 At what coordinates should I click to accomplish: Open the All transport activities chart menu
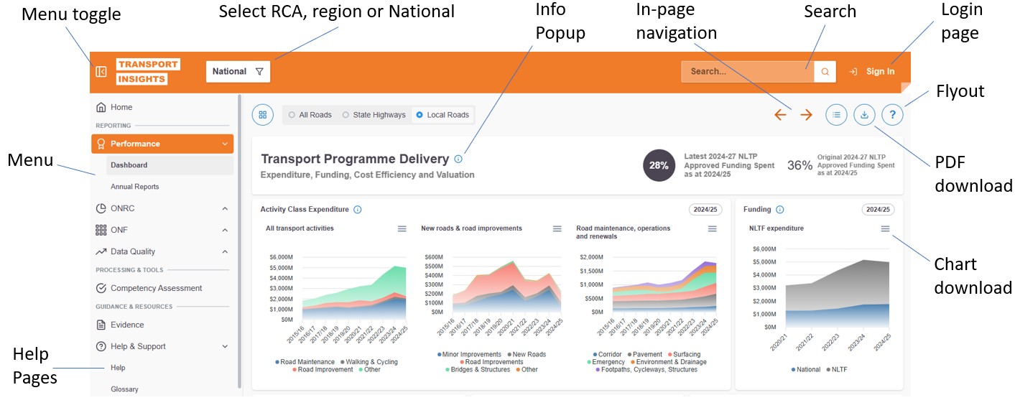[x=402, y=228]
